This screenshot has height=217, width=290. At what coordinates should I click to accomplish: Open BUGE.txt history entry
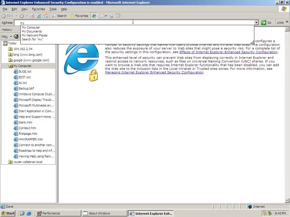click(23, 71)
